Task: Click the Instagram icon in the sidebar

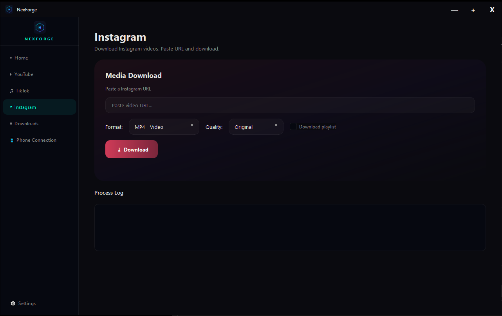Action: pos(11,107)
